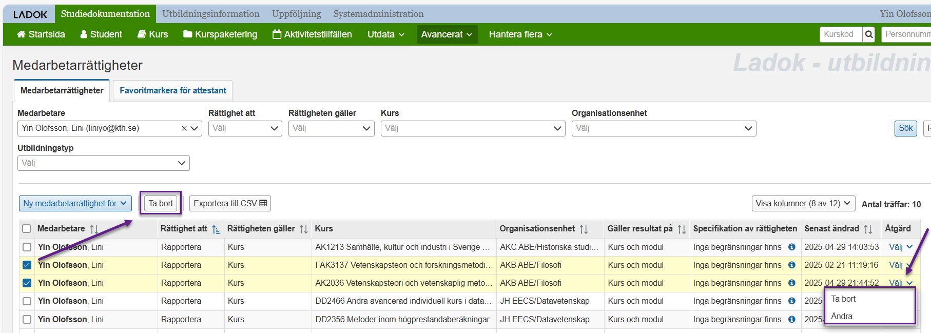Screen dimensions: 931x333
Task: Click the Antal träffar: 10 text
Action: 891,204
